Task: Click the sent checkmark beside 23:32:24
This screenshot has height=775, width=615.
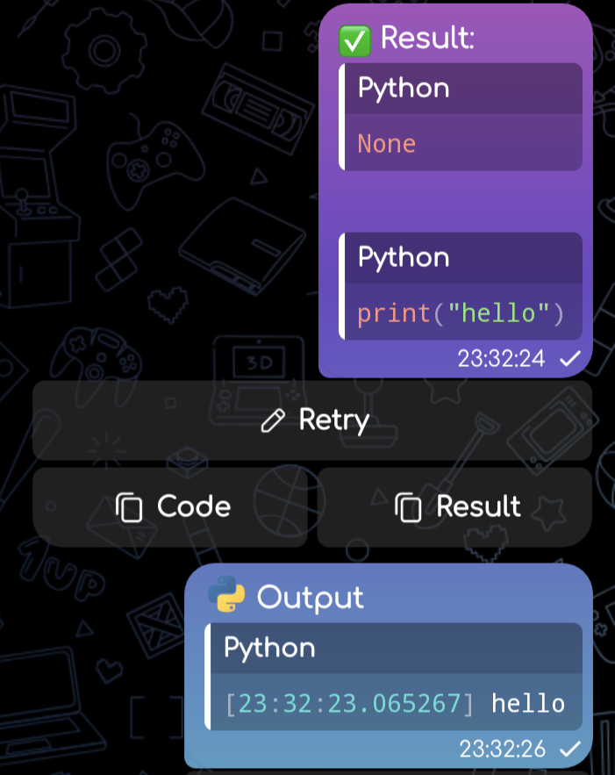Action: click(x=570, y=359)
